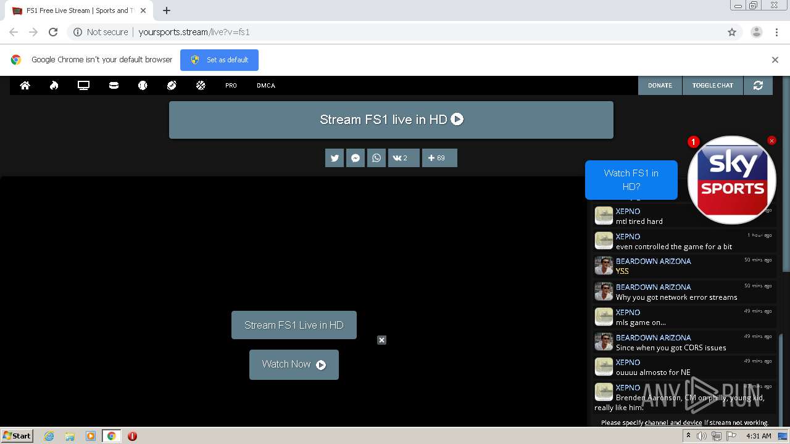Screen dimensions: 790x444
Task: Open the media player taskbar icon
Action: click(x=91, y=436)
